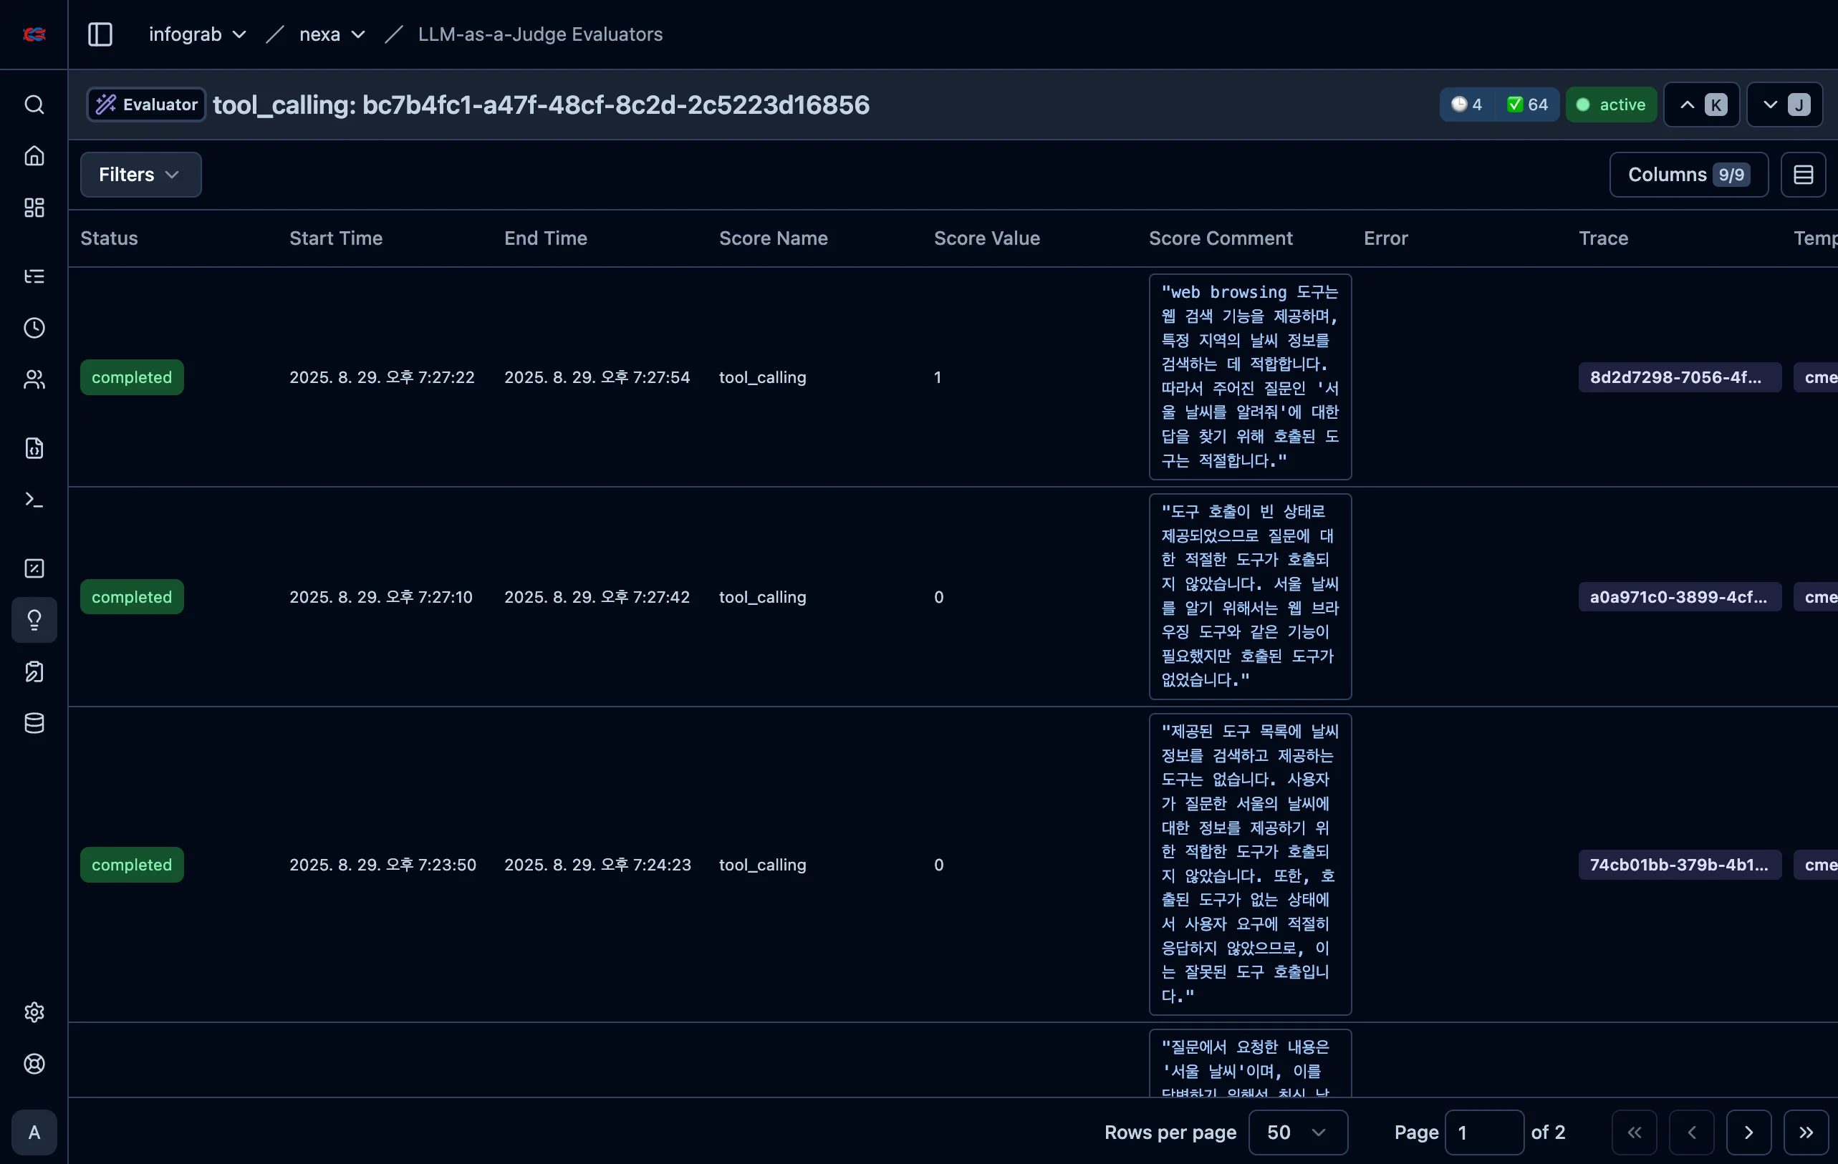Open the Columns 9/9 selector
This screenshot has height=1164, width=1838.
[x=1688, y=175]
